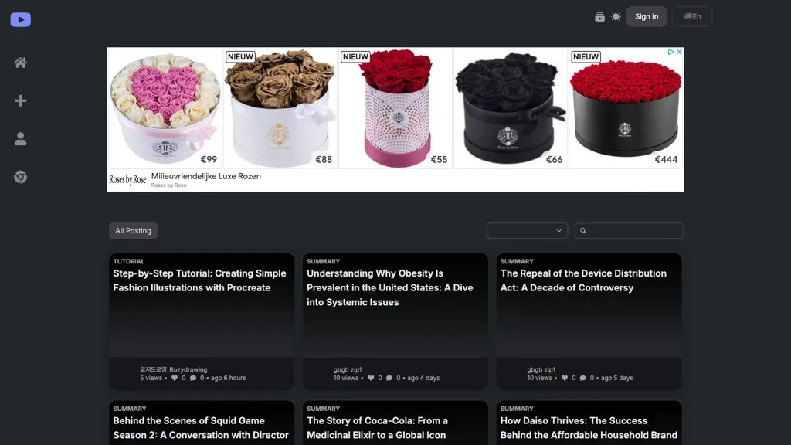Image resolution: width=791 pixels, height=445 pixels.
Task: Click the Sign In button
Action: [x=647, y=17]
